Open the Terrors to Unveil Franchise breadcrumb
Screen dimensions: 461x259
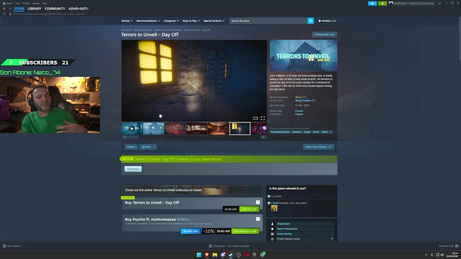(167, 30)
